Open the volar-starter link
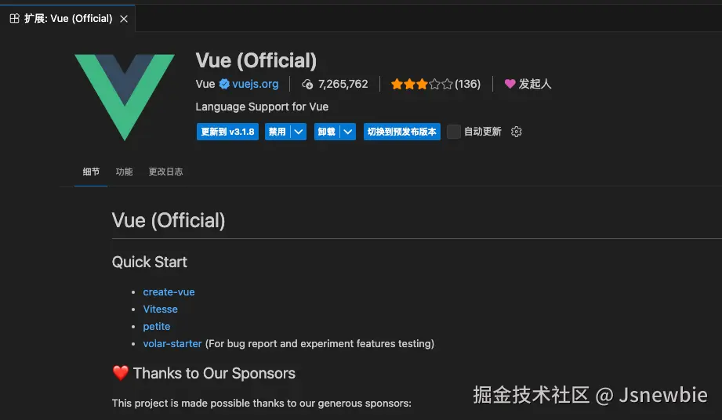 coord(172,343)
